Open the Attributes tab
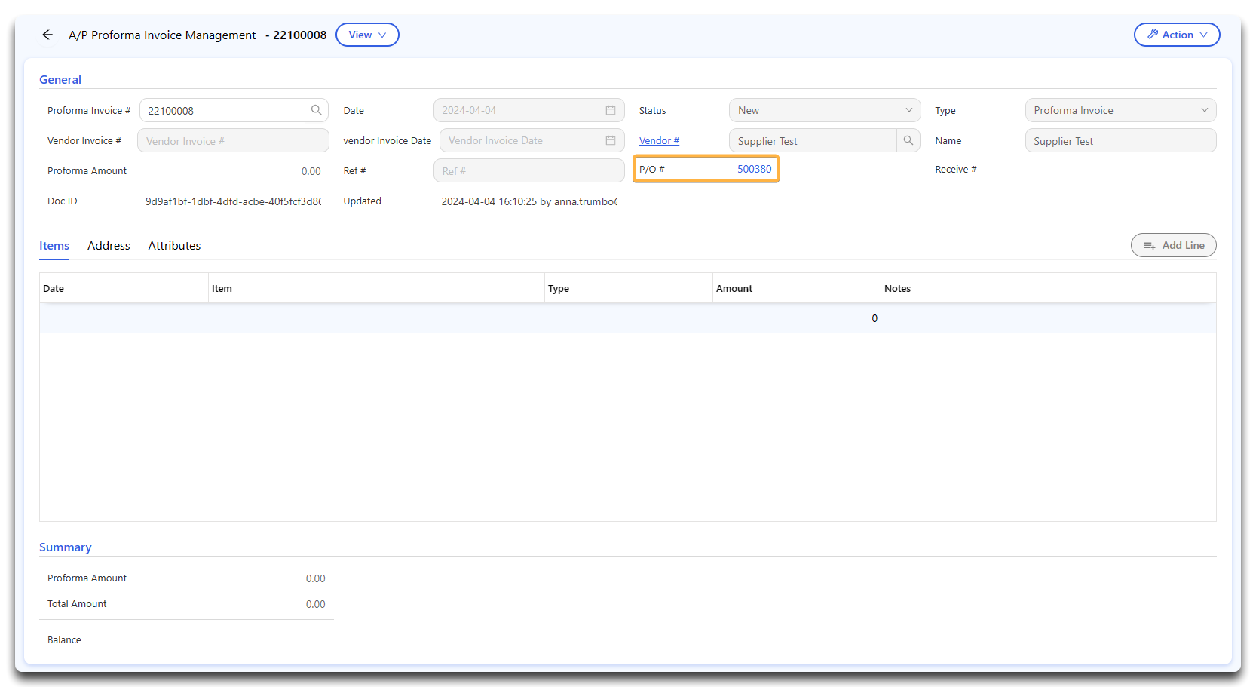Screen dimensions: 1256x687 pos(174,245)
